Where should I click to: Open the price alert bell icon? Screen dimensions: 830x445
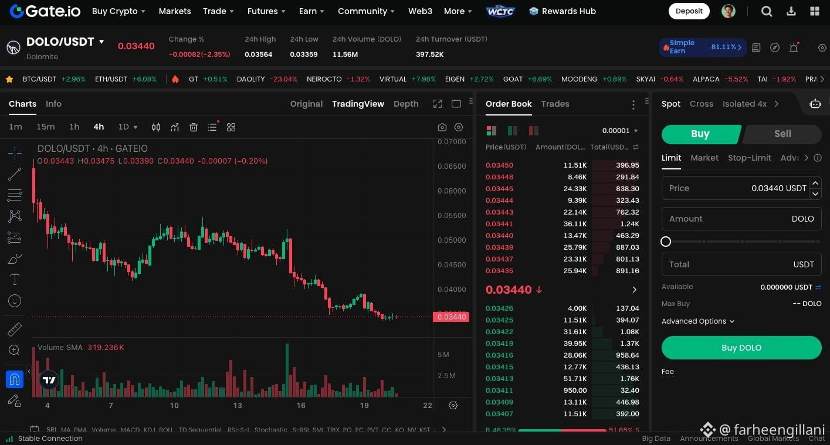click(794, 47)
